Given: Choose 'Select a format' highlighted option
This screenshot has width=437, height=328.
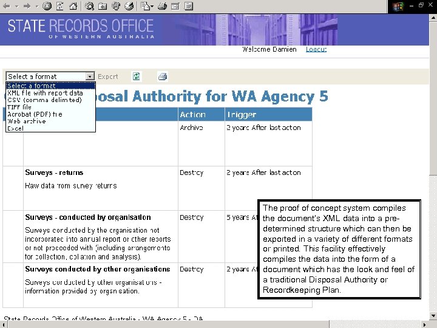Looking at the screenshot, I should click(50, 86).
